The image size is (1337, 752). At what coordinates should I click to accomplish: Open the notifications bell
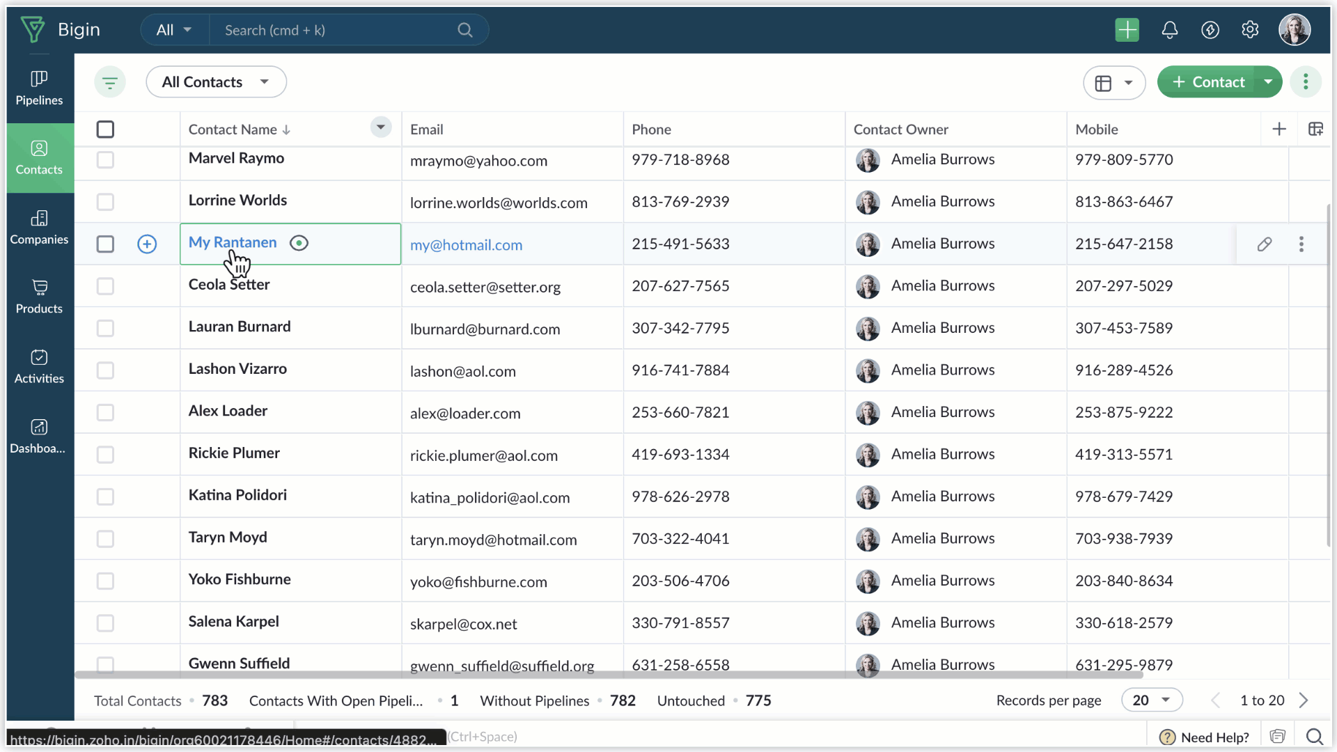(1170, 30)
